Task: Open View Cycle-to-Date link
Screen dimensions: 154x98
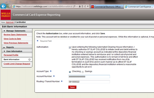Action: [x=12, y=39]
